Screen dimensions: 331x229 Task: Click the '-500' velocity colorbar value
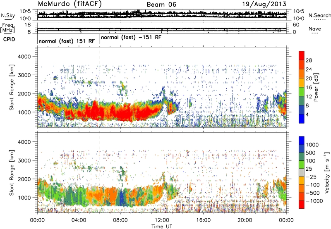point(313,193)
